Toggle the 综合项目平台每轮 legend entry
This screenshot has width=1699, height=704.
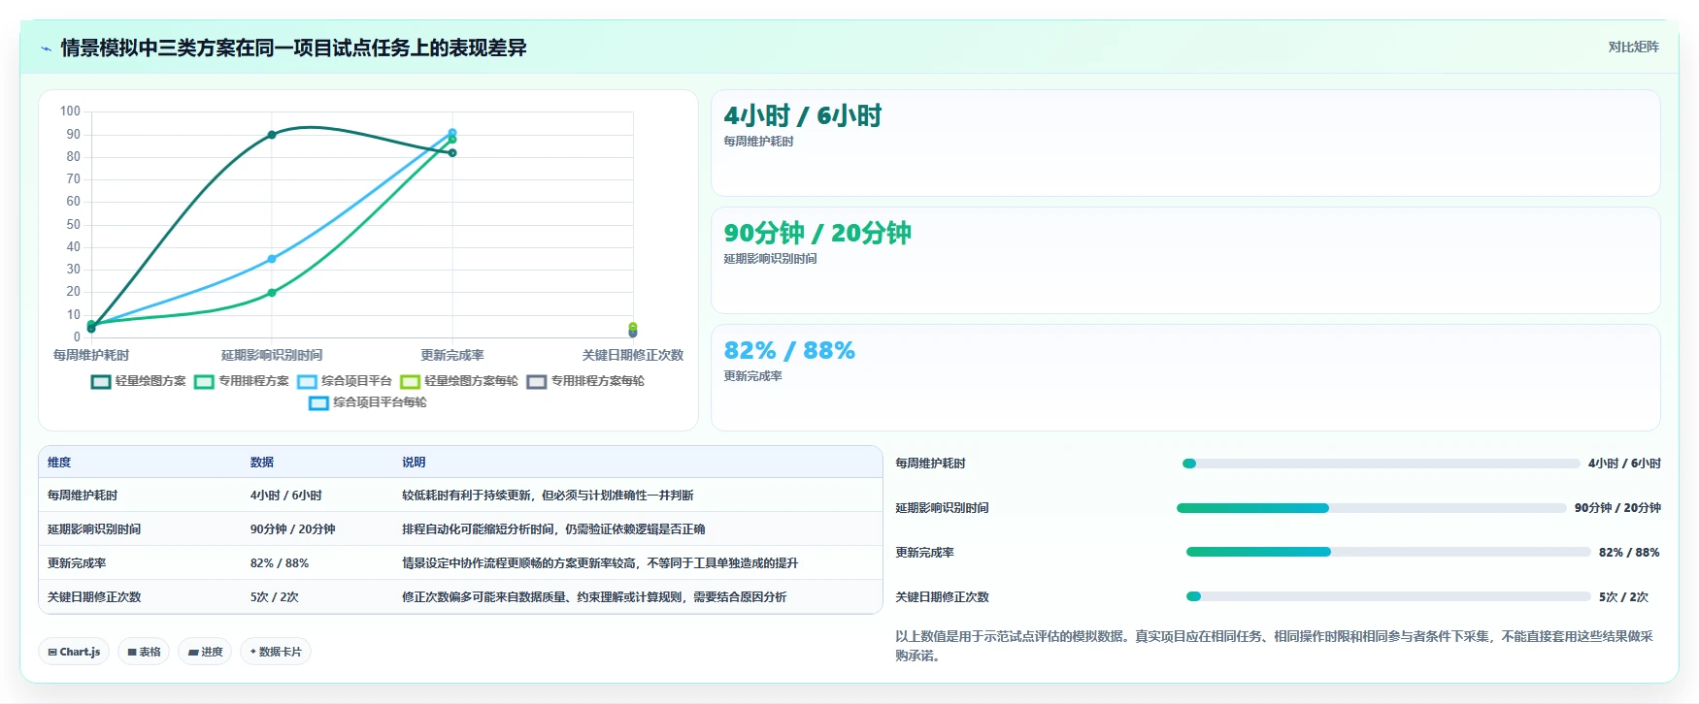pyautogui.click(x=368, y=402)
